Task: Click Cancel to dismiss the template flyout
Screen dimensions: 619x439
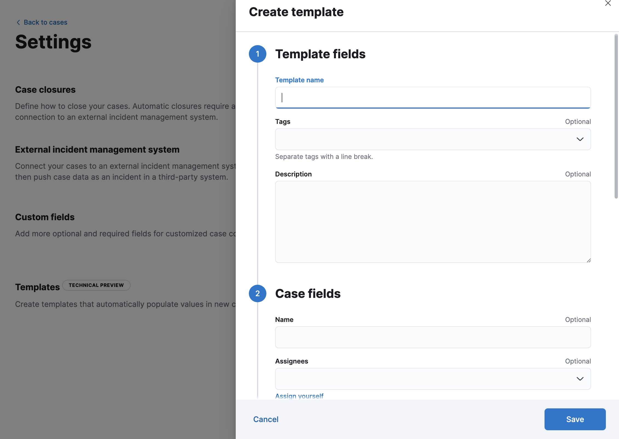Action: pyautogui.click(x=266, y=419)
